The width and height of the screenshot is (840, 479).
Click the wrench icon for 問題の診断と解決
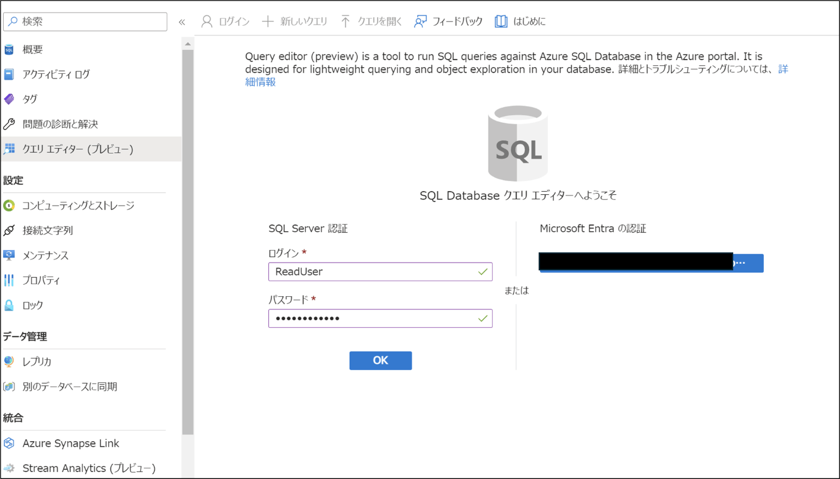pos(8,124)
